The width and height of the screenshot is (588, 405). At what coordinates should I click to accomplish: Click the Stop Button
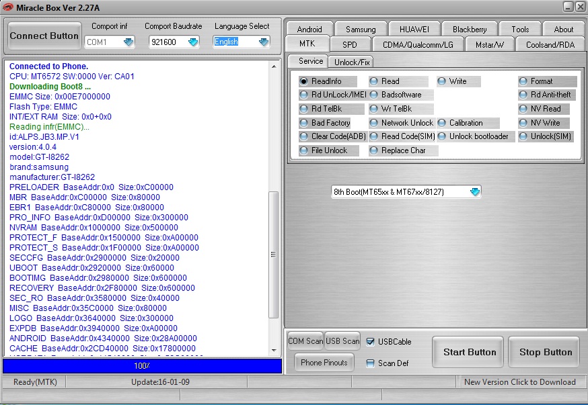click(x=544, y=352)
